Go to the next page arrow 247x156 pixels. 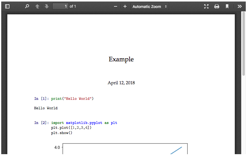coord(47,6)
